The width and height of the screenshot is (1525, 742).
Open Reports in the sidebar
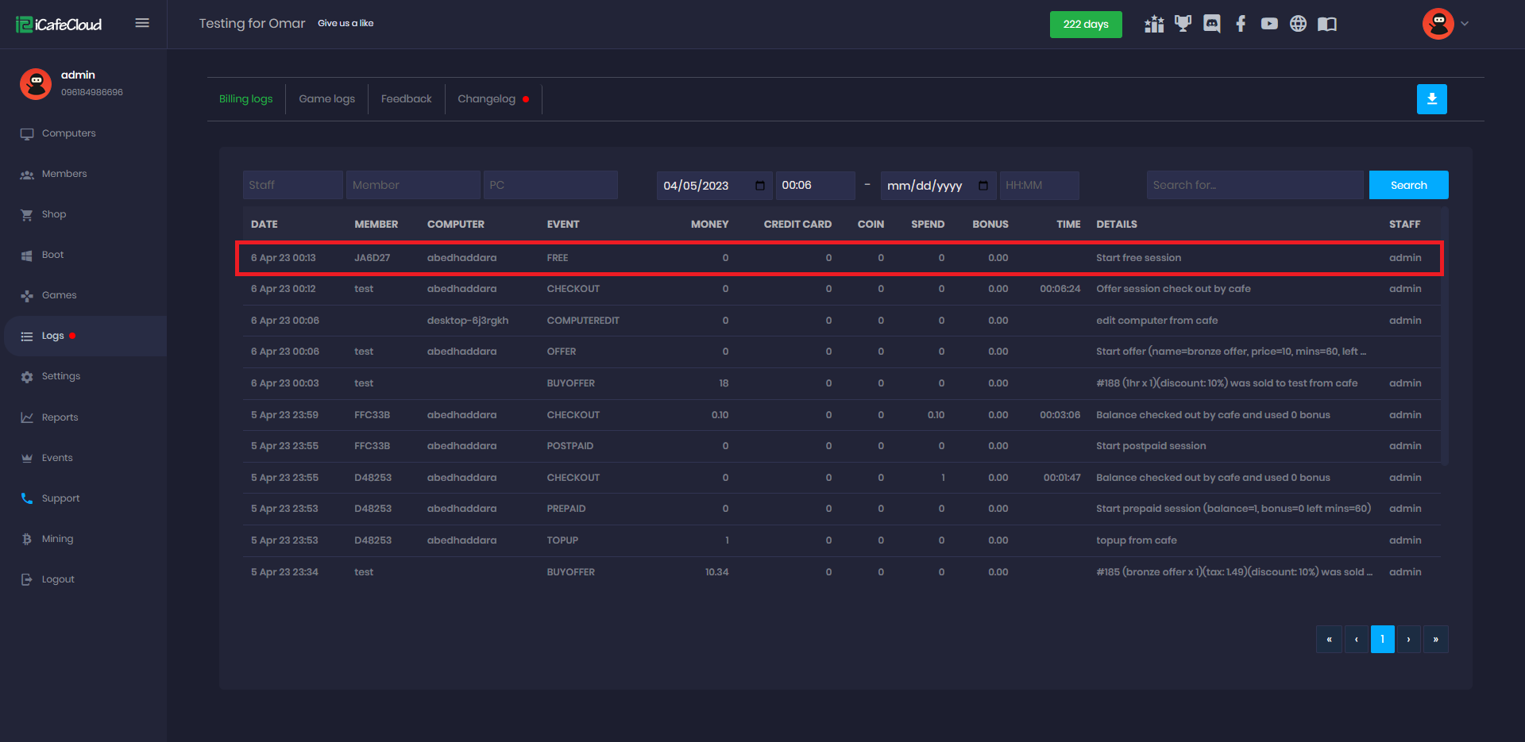click(60, 417)
